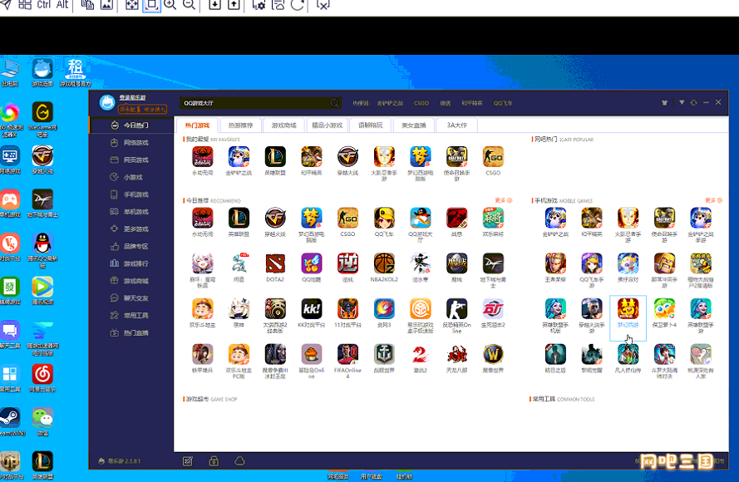Launch the QQ炫舞 game icon

312,263
